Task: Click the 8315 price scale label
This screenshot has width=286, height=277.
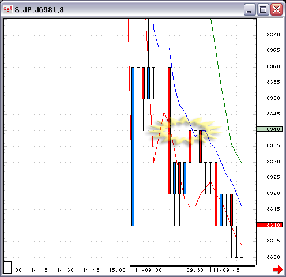Action: [273, 209]
